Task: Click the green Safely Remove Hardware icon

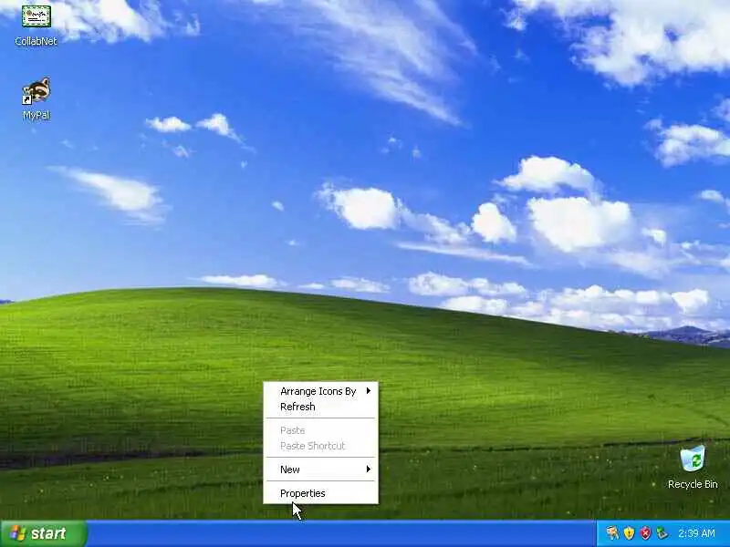Action: pos(662,532)
